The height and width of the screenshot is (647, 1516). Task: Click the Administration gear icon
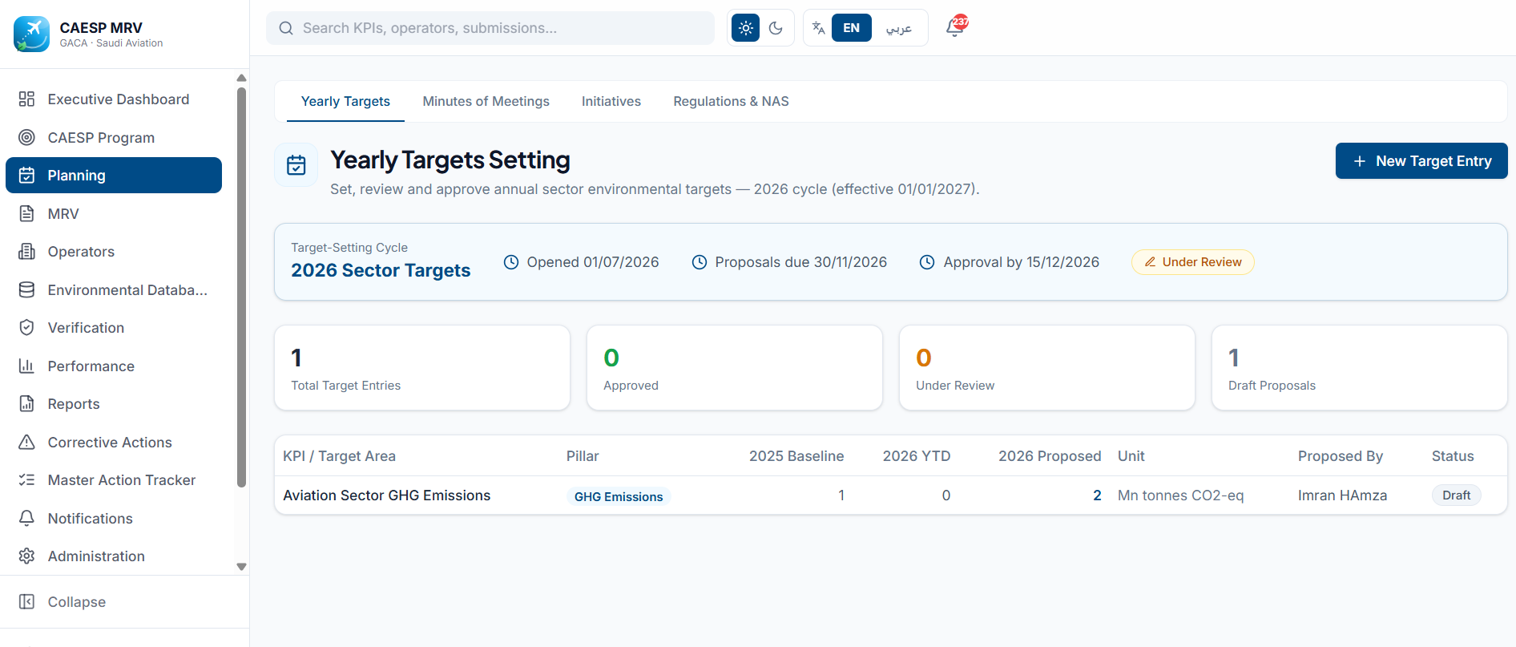(x=26, y=556)
